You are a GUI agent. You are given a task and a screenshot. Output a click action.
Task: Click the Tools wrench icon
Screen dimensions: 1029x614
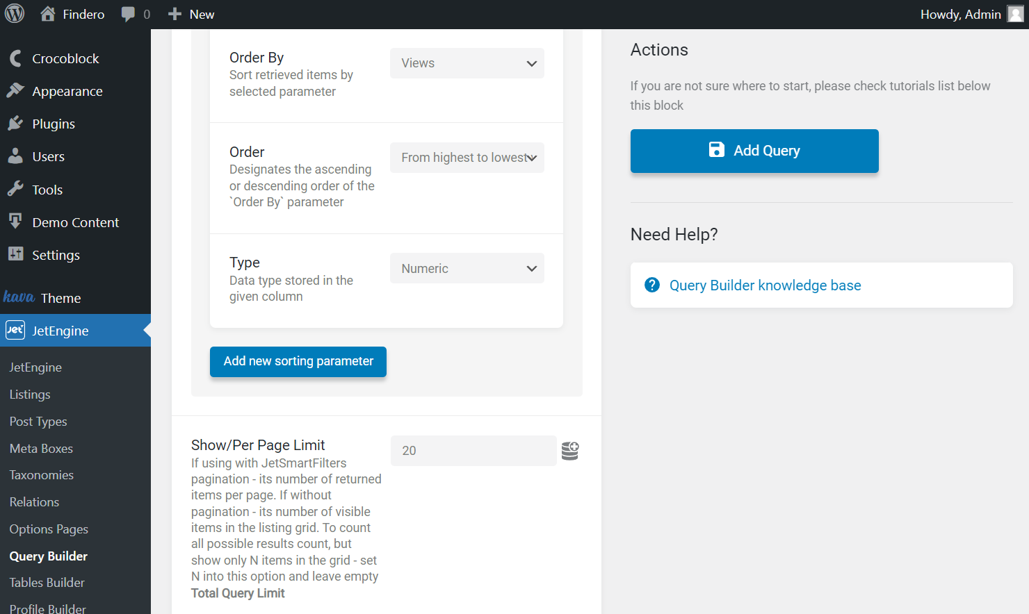pyautogui.click(x=15, y=189)
